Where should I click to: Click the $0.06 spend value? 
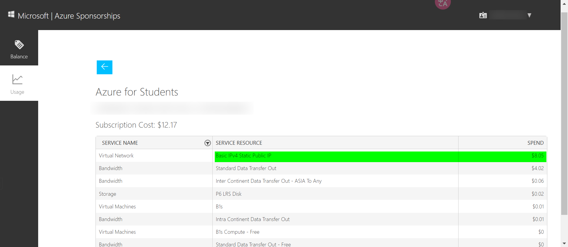538,181
